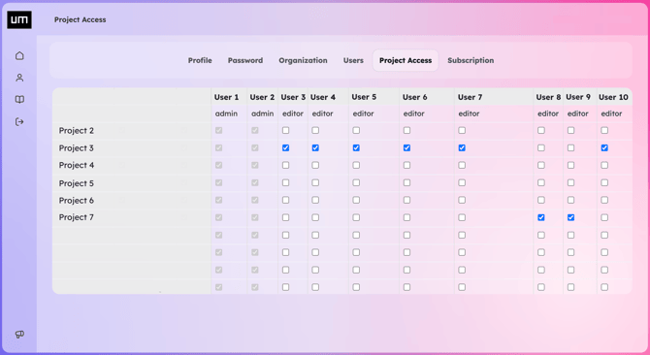The height and width of the screenshot is (355, 650).
Task: Open the book documentation sidebar icon
Action: (19, 99)
